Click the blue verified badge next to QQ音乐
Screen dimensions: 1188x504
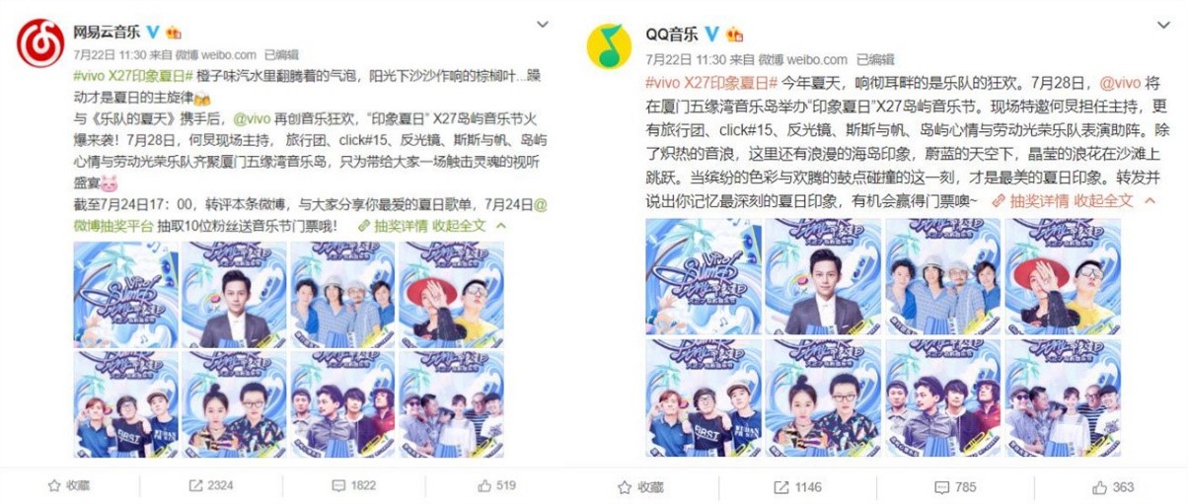click(x=711, y=35)
